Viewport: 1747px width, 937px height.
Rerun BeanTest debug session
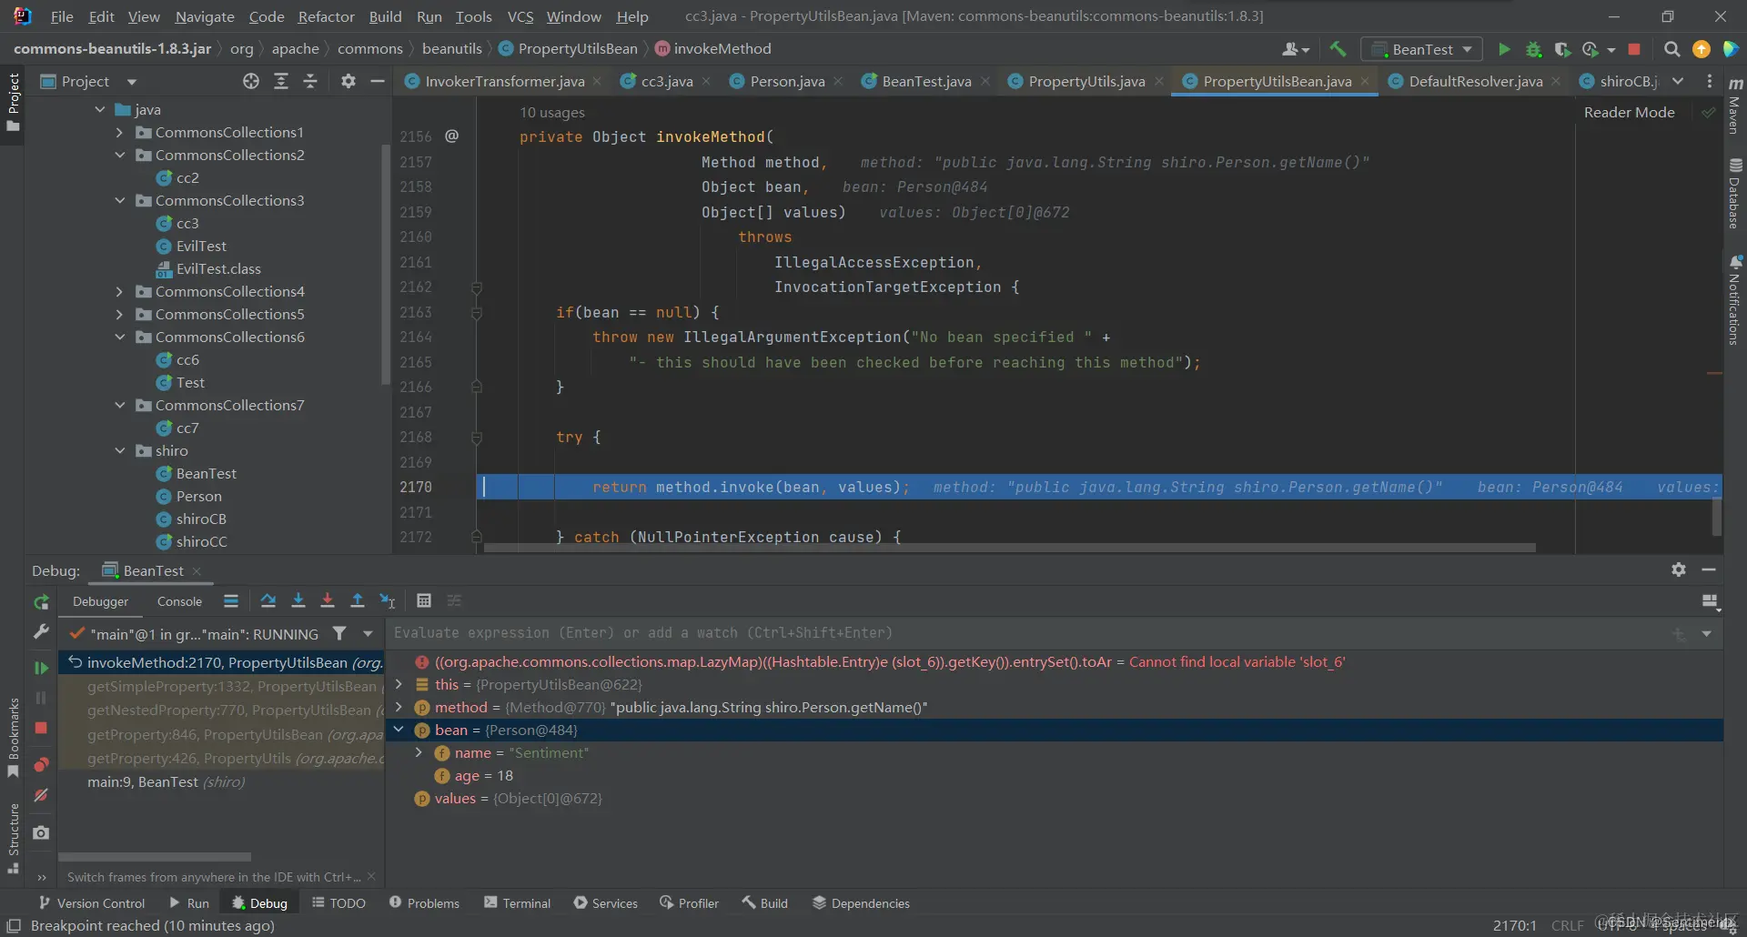[x=41, y=602]
